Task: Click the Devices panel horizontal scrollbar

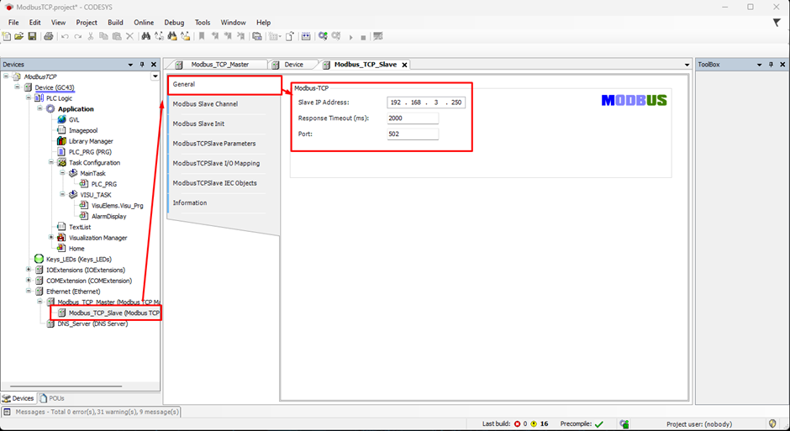Action: coord(66,386)
